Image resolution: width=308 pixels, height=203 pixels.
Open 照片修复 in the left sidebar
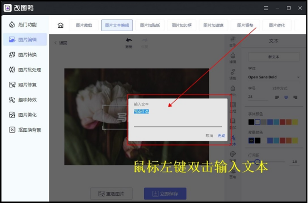(x=25, y=85)
